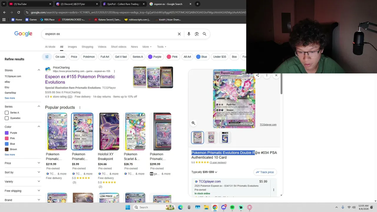Viewport: 377px width, 212px height.
Task: Open volume control in the system tray
Action: [x=354, y=207]
